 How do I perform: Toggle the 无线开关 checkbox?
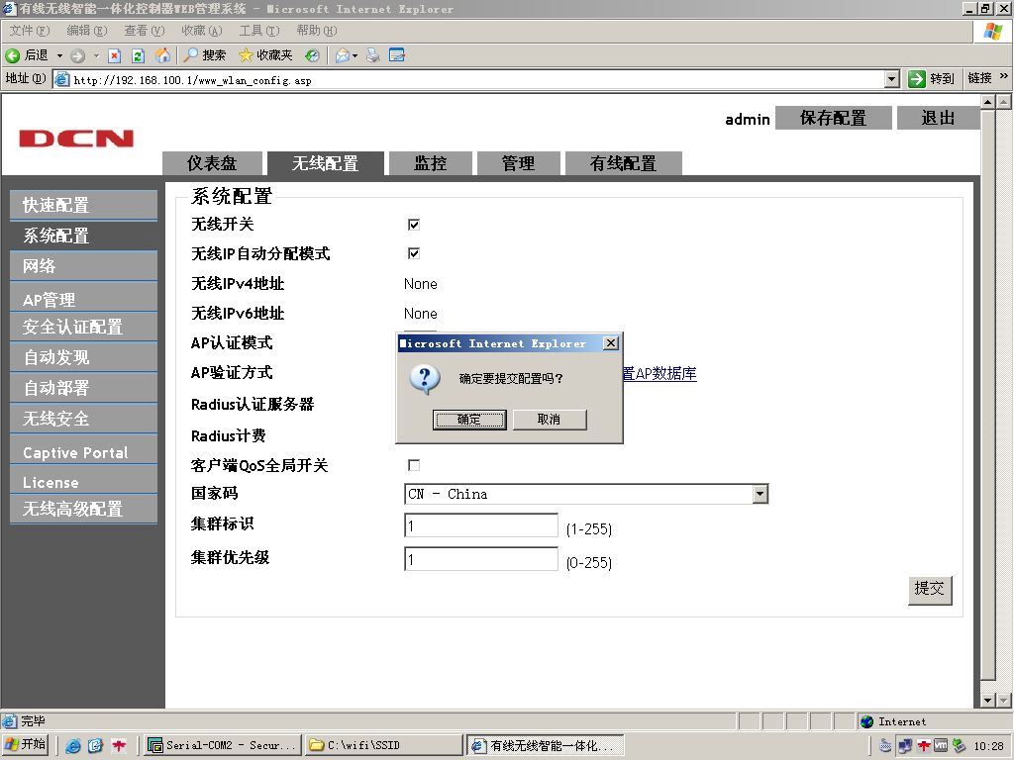pos(414,225)
